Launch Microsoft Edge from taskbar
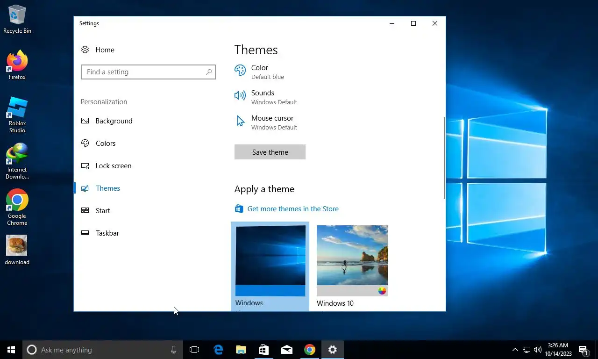 click(x=218, y=350)
